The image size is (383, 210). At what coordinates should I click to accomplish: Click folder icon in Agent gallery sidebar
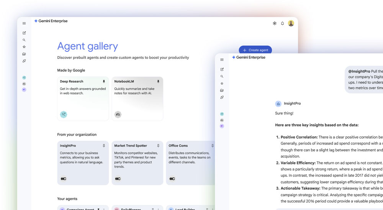(x=24, y=54)
